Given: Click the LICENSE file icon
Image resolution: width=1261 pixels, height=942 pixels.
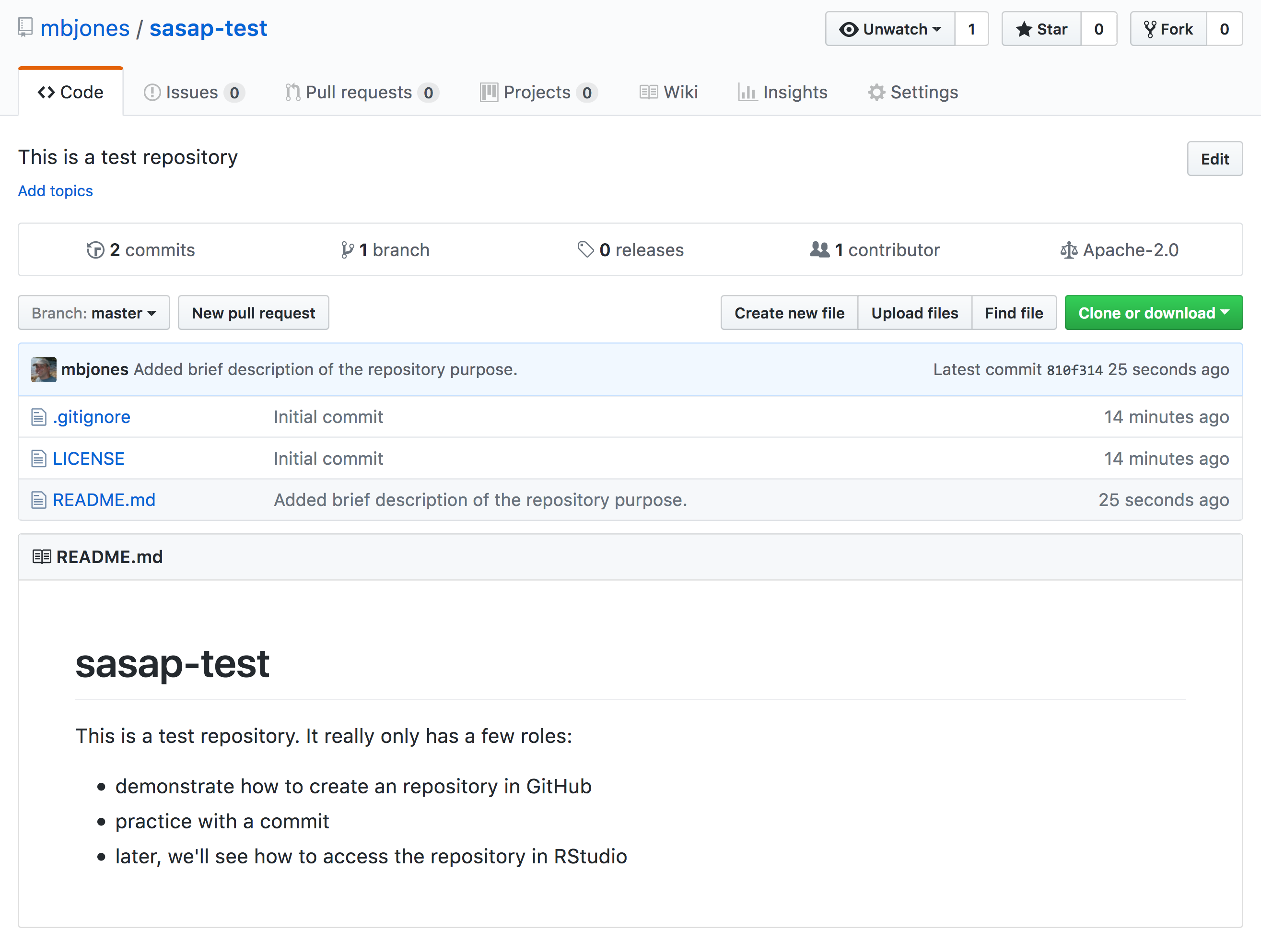Looking at the screenshot, I should tap(39, 459).
